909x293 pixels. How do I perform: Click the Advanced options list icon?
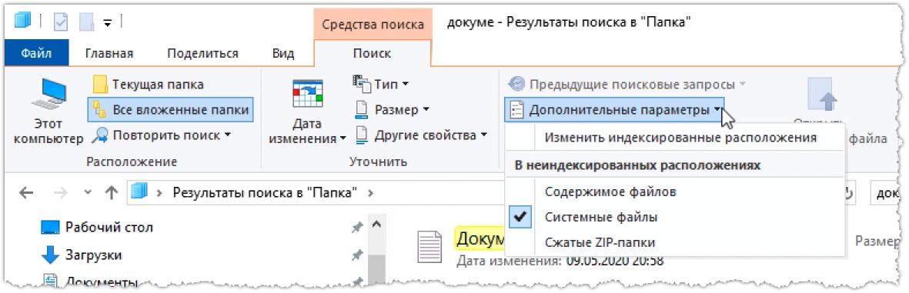[516, 109]
